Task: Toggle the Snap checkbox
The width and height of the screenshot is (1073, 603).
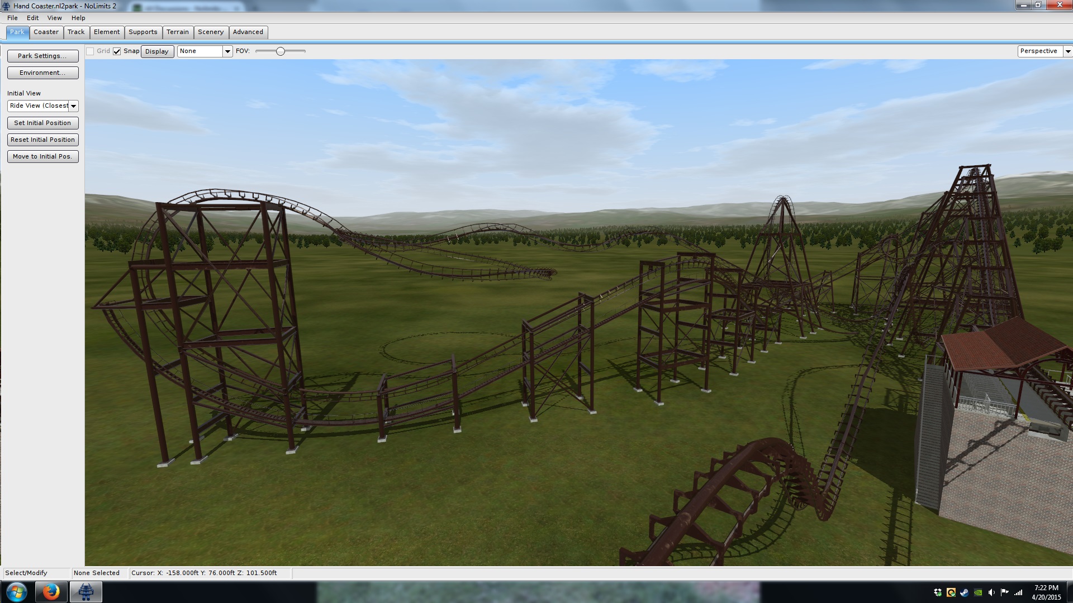Action: coord(117,51)
